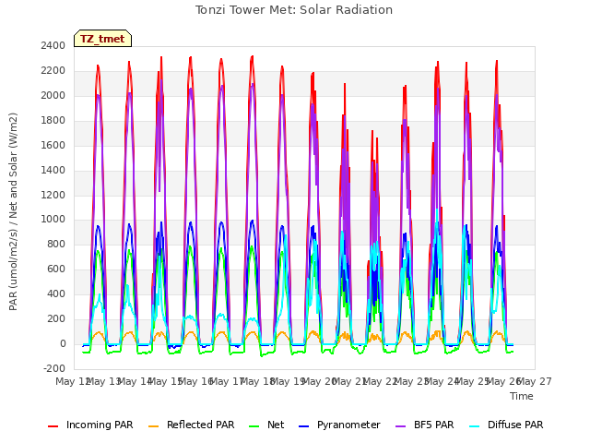Screen dimensions: 590x443
Task: Click the y-axis title PAR / Net and Solar
Action: (x=13, y=211)
